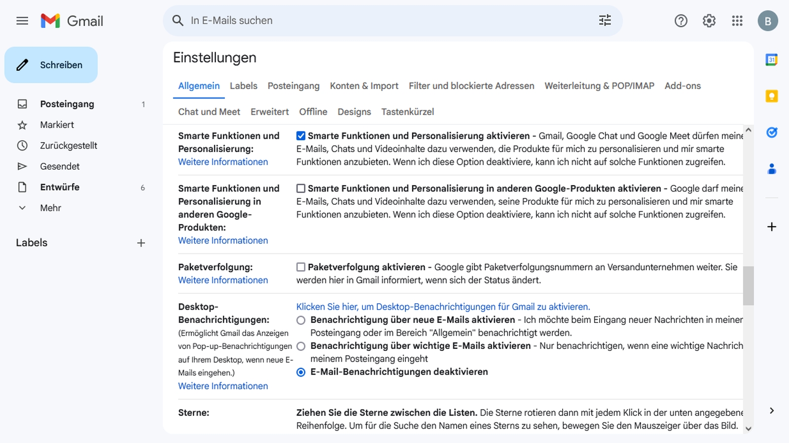Check smart features in anderen Google-Produkten
This screenshot has height=443, width=789.
(x=301, y=189)
